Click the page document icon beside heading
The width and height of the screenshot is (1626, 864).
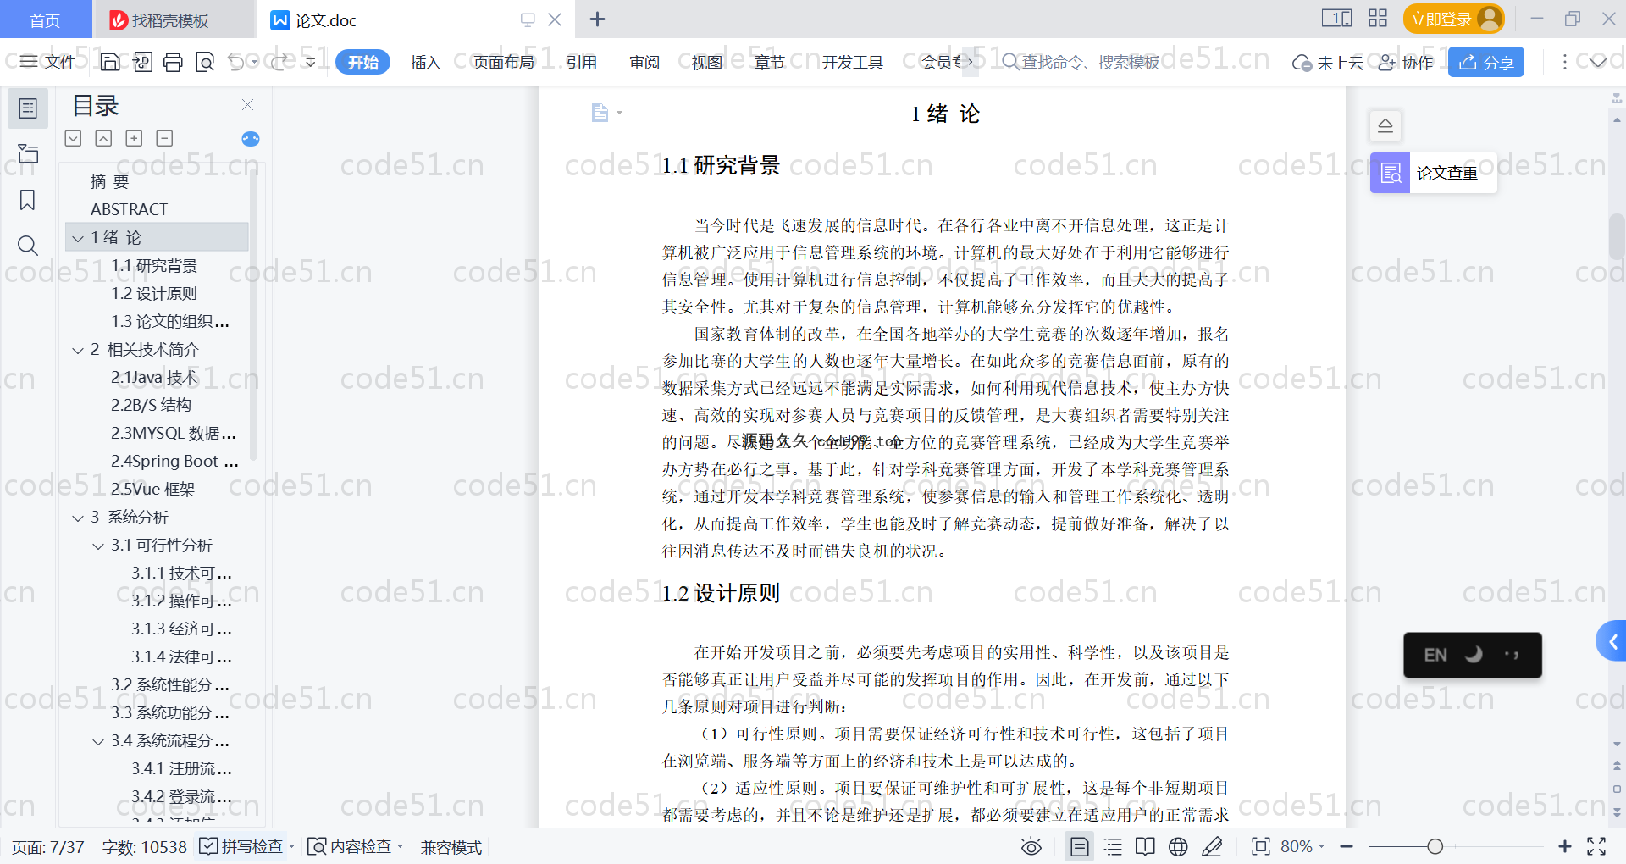point(600,113)
